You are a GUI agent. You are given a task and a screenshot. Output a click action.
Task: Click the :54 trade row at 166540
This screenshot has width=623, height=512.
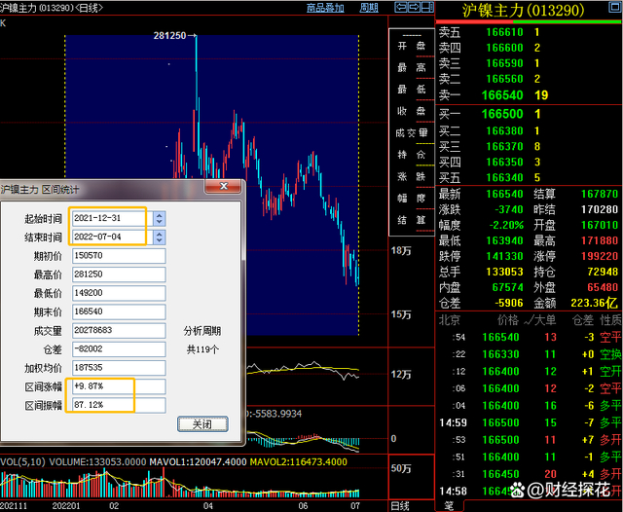tap(530, 337)
